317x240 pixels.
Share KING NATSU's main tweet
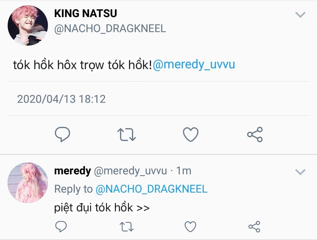tap(255, 135)
